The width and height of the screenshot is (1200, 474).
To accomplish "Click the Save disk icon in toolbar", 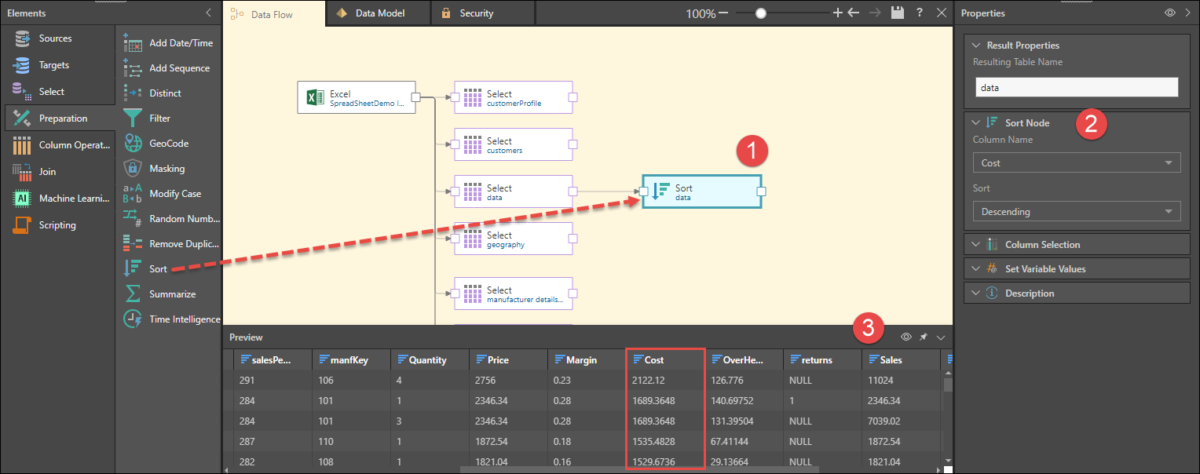I will 898,13.
